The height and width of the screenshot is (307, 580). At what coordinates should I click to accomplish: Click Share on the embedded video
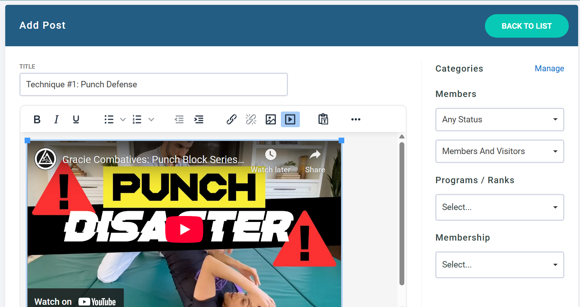(315, 161)
